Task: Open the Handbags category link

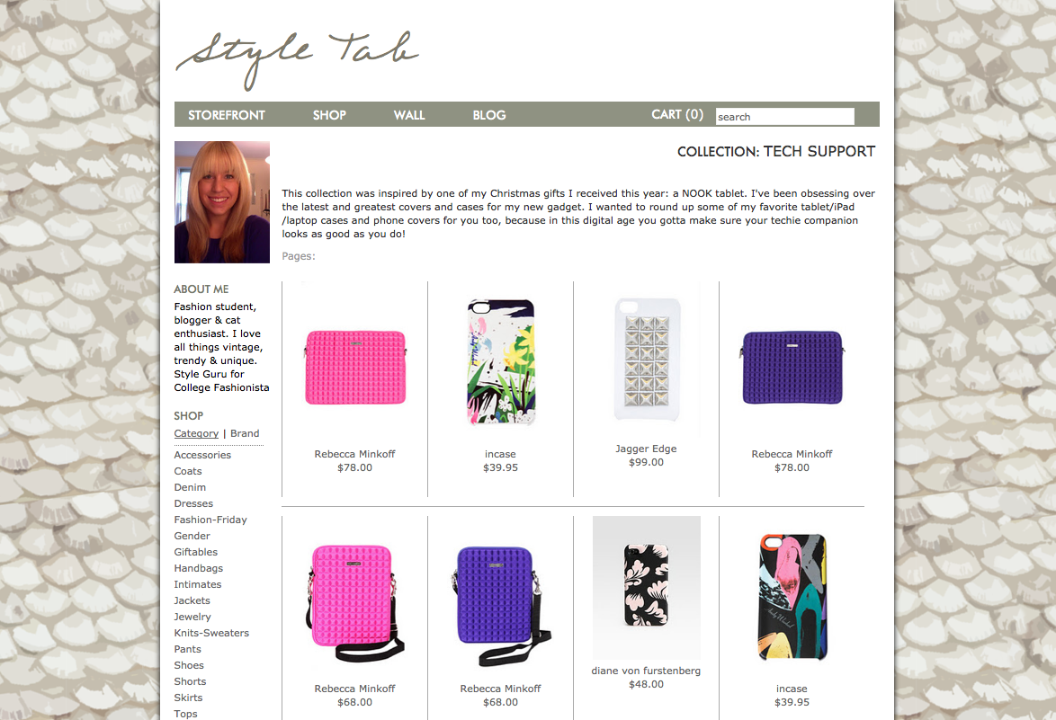Action: 198,568
